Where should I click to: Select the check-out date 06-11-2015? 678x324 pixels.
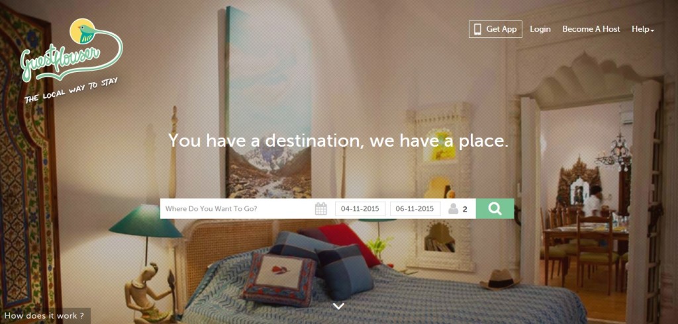coord(415,209)
